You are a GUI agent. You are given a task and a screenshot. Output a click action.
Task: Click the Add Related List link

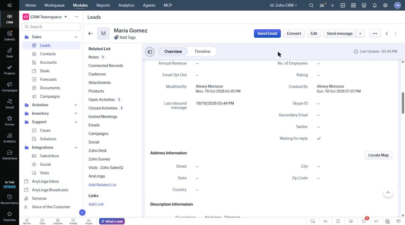[102, 185]
